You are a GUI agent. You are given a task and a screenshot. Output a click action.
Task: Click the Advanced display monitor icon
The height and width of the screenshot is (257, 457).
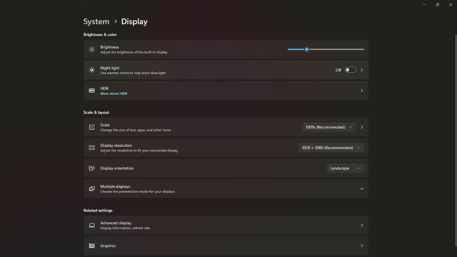[x=91, y=225]
